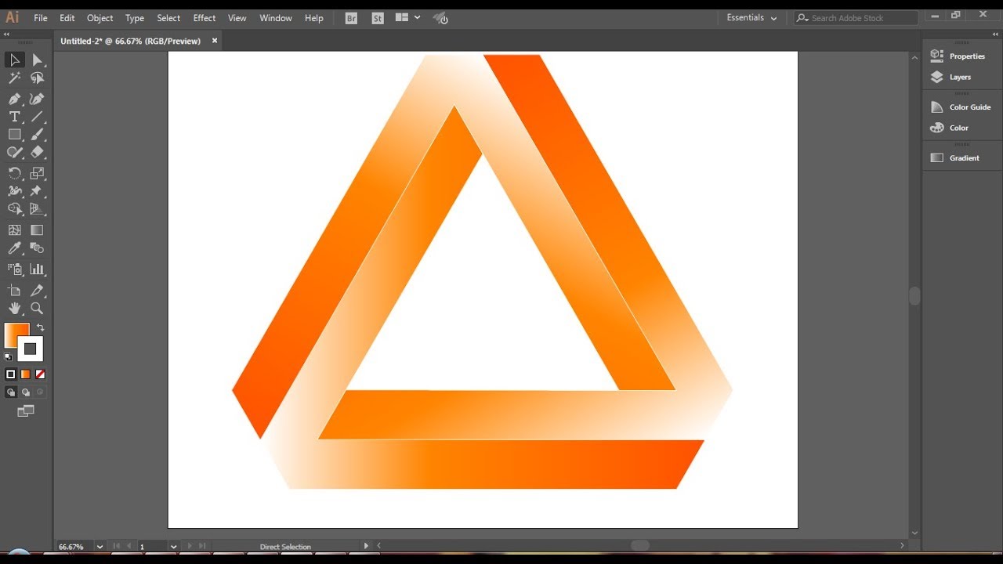This screenshot has height=564, width=1003.
Task: Open Adobe Stock via St icon
Action: [378, 18]
